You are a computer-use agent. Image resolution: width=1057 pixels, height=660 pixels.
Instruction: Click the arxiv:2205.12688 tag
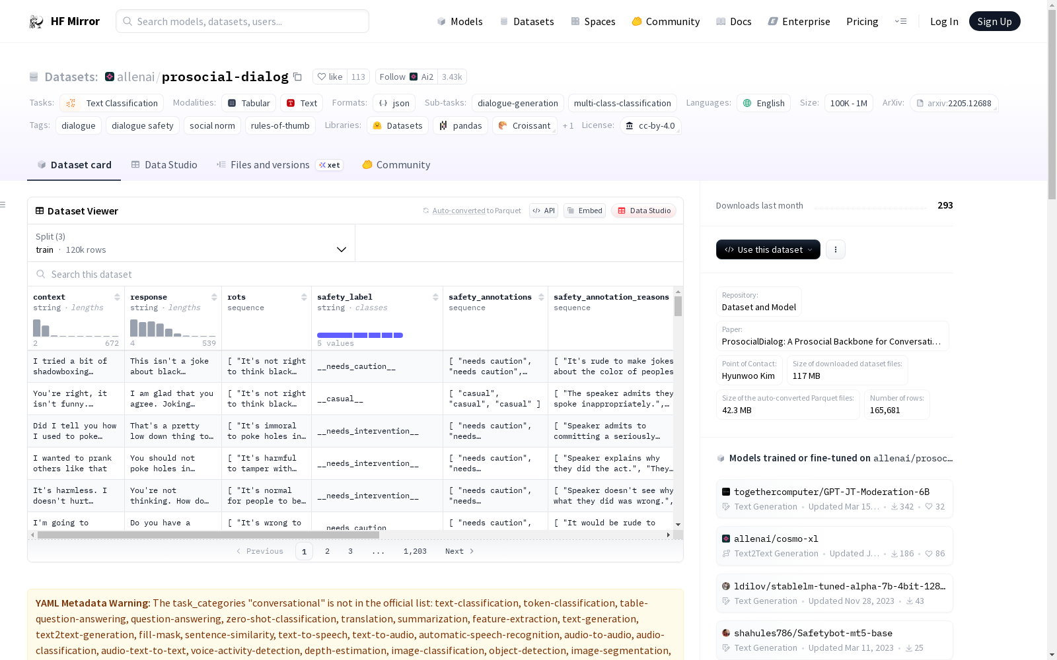(x=954, y=103)
